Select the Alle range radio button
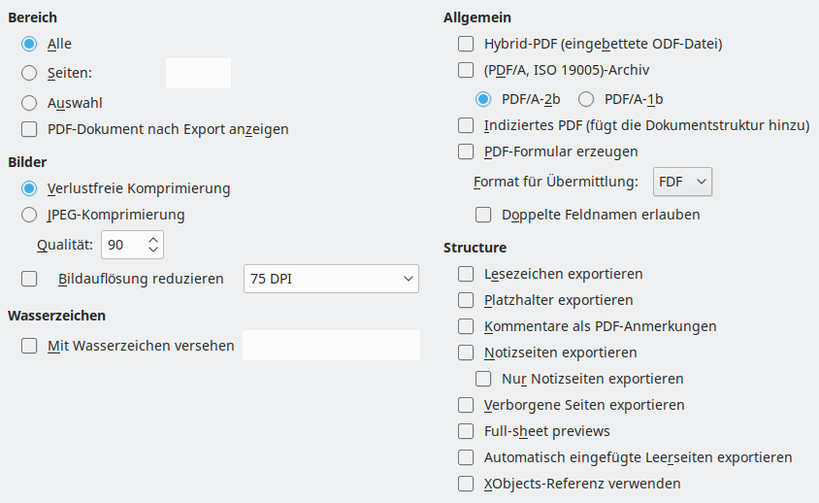 [x=29, y=44]
